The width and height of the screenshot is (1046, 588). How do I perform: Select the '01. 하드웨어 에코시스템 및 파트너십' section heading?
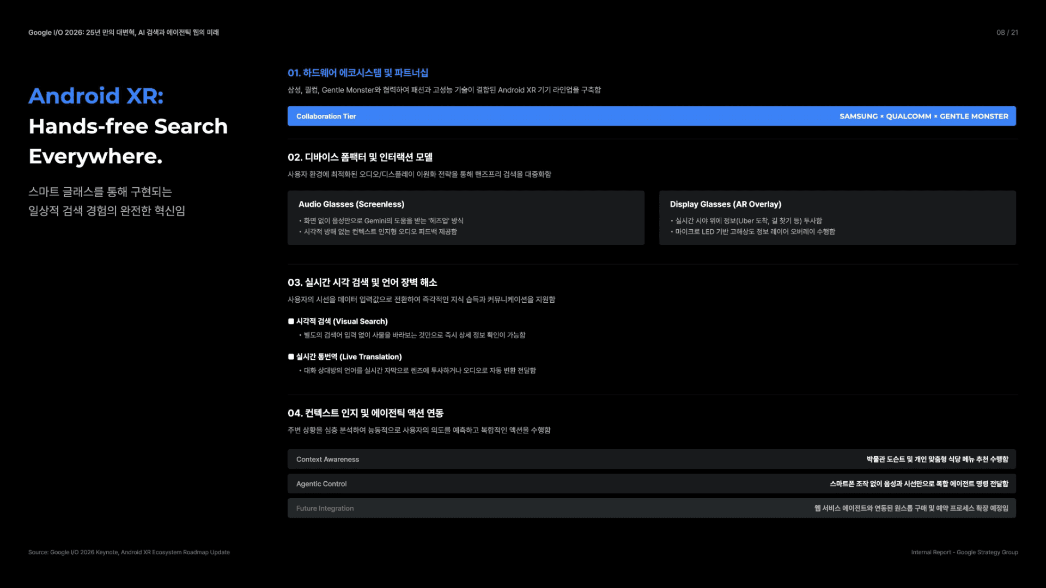(x=358, y=73)
